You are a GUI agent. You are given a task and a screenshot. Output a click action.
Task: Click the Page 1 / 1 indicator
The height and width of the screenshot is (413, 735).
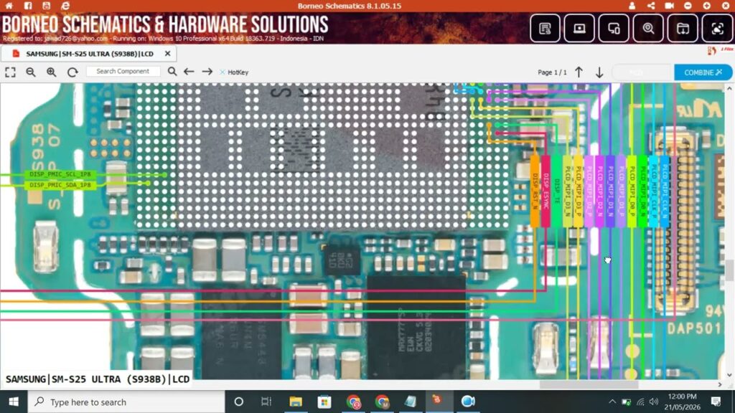pyautogui.click(x=552, y=72)
